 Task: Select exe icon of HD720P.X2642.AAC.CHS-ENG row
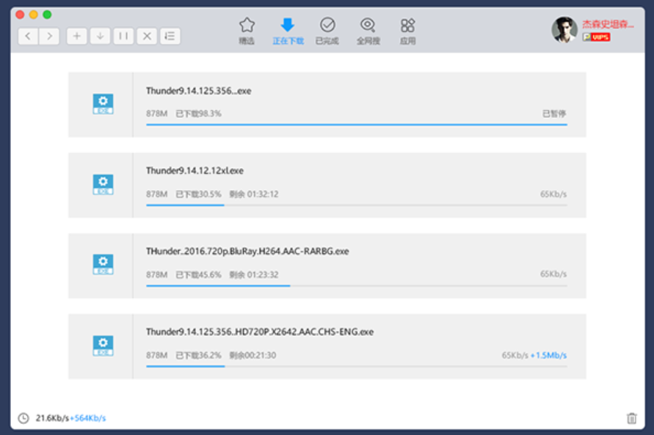click(103, 346)
